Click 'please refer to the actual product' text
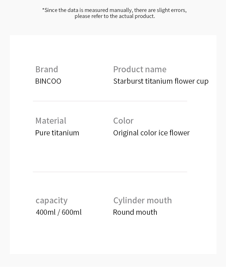The image size is (226, 267). [x=115, y=16]
